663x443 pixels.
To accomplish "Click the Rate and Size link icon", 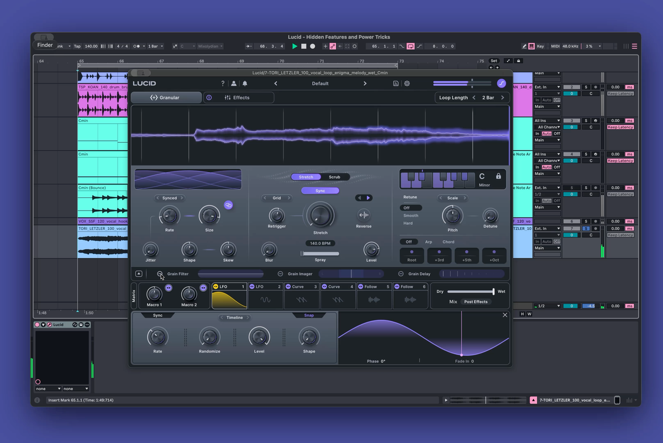I will (x=228, y=205).
